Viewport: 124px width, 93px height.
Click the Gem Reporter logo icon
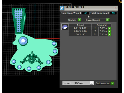tap(62, 8)
